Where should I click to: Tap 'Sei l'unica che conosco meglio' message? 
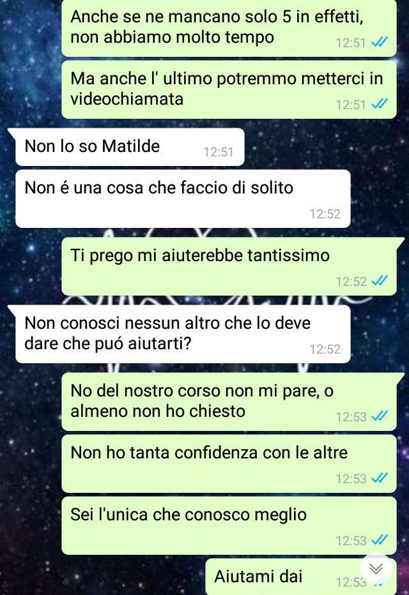(x=229, y=525)
